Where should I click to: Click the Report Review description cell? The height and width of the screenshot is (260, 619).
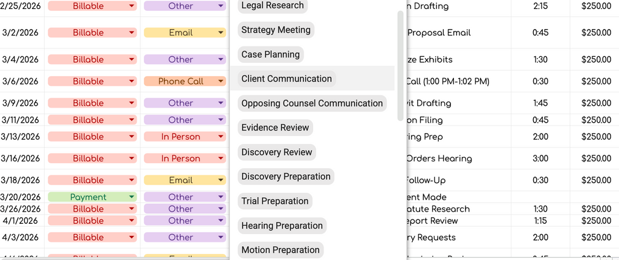tap(459, 221)
